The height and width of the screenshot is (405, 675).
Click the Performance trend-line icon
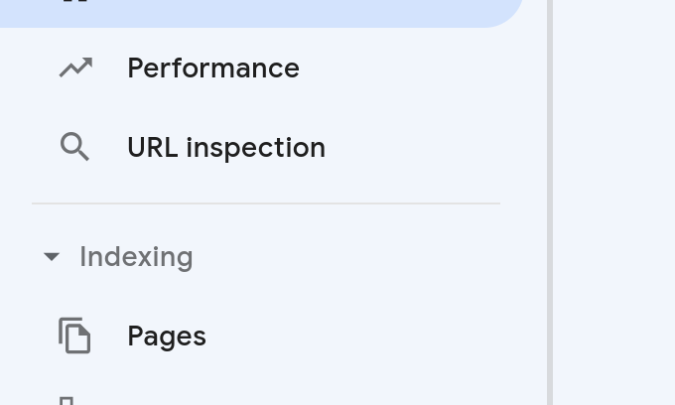(75, 67)
